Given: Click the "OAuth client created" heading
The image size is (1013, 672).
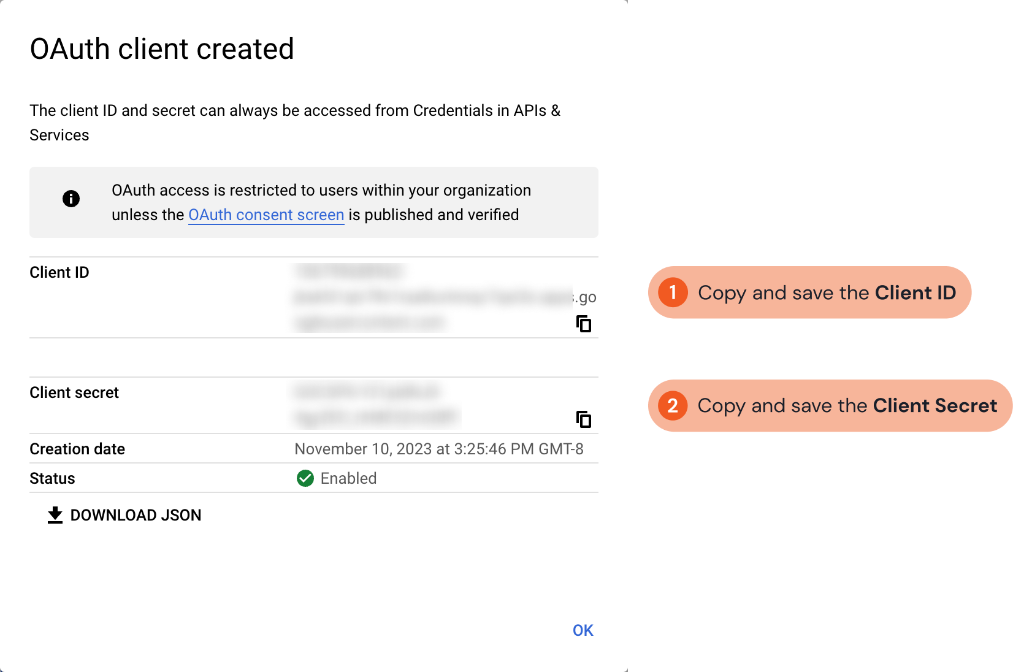Looking at the screenshot, I should point(162,49).
